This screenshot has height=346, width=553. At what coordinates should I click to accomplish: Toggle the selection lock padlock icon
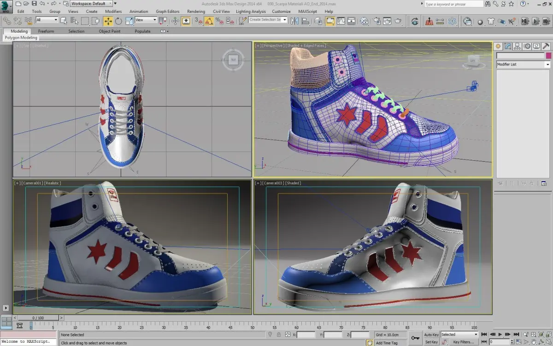pos(278,334)
